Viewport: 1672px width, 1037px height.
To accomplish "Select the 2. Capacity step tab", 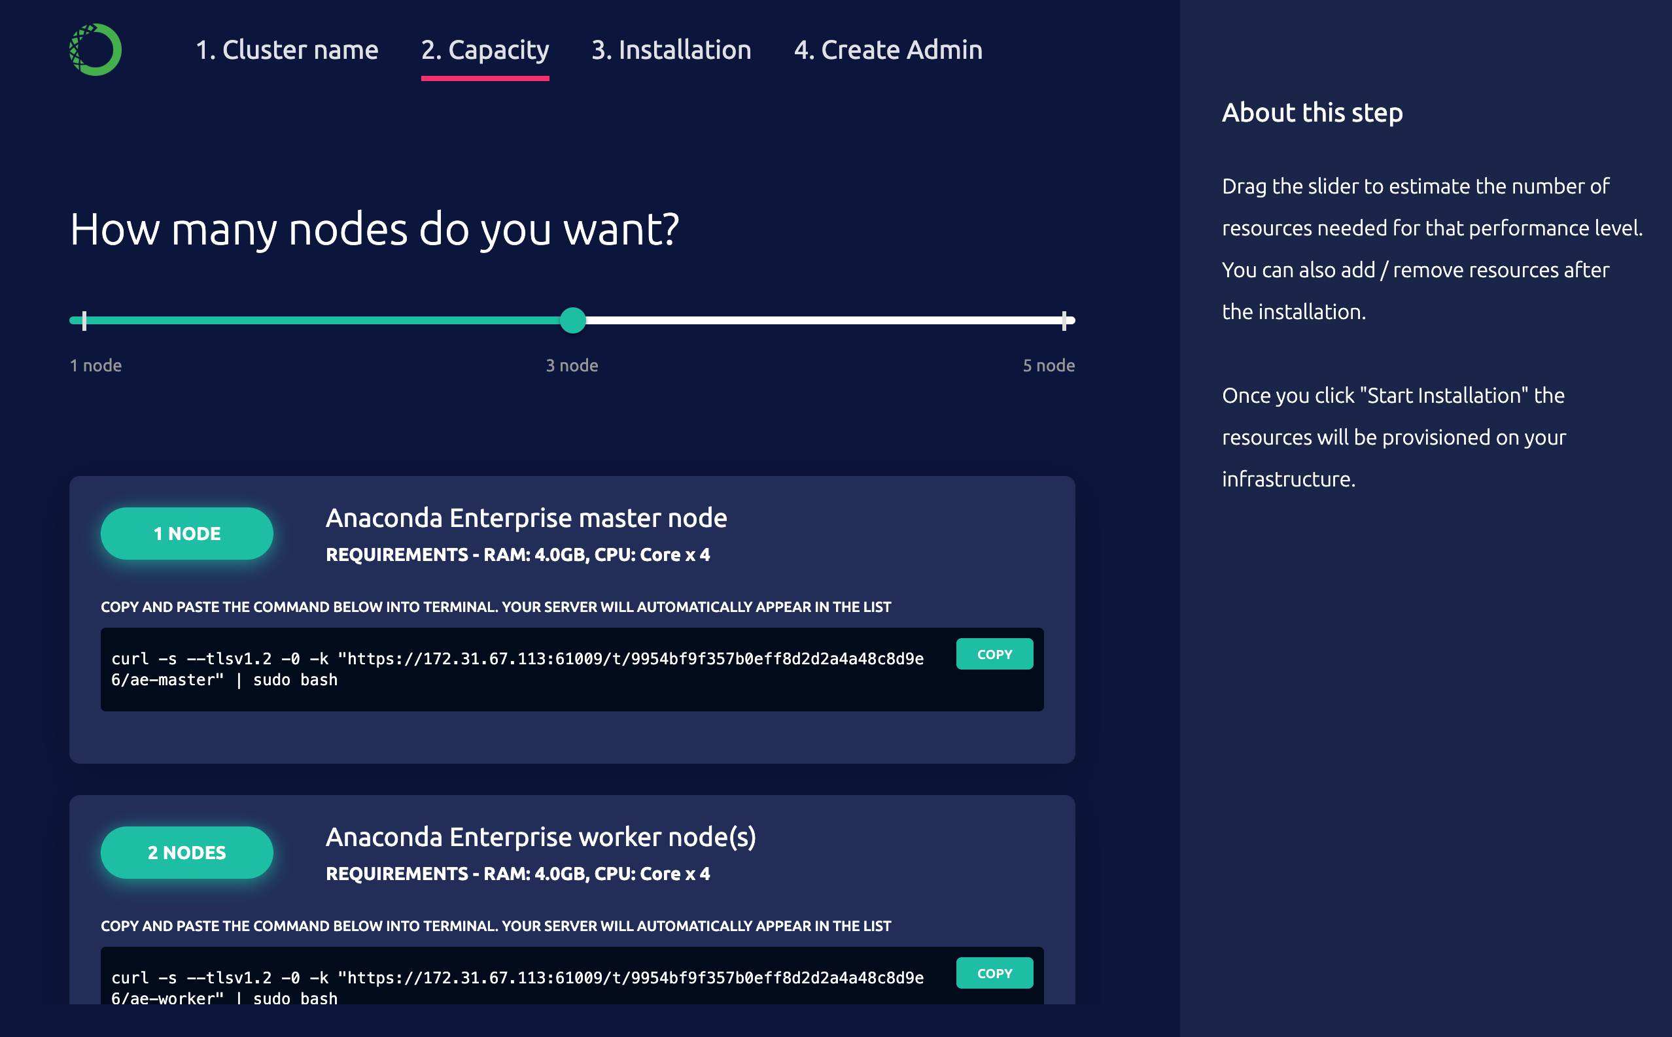I will tap(485, 50).
